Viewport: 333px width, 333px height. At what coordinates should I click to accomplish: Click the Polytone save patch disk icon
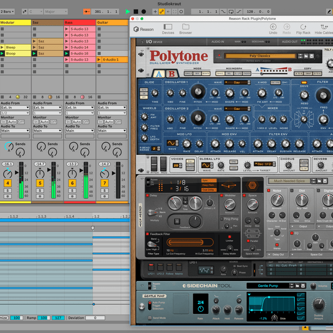pyautogui.click(x=311, y=56)
